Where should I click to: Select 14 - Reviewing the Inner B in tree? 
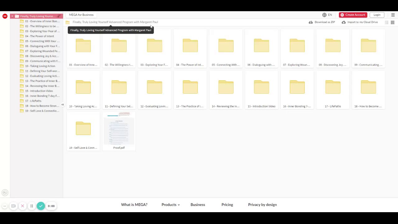point(40,86)
